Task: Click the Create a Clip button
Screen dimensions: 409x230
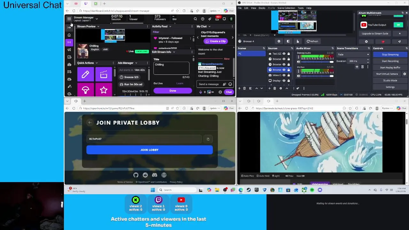Action: [215, 41]
